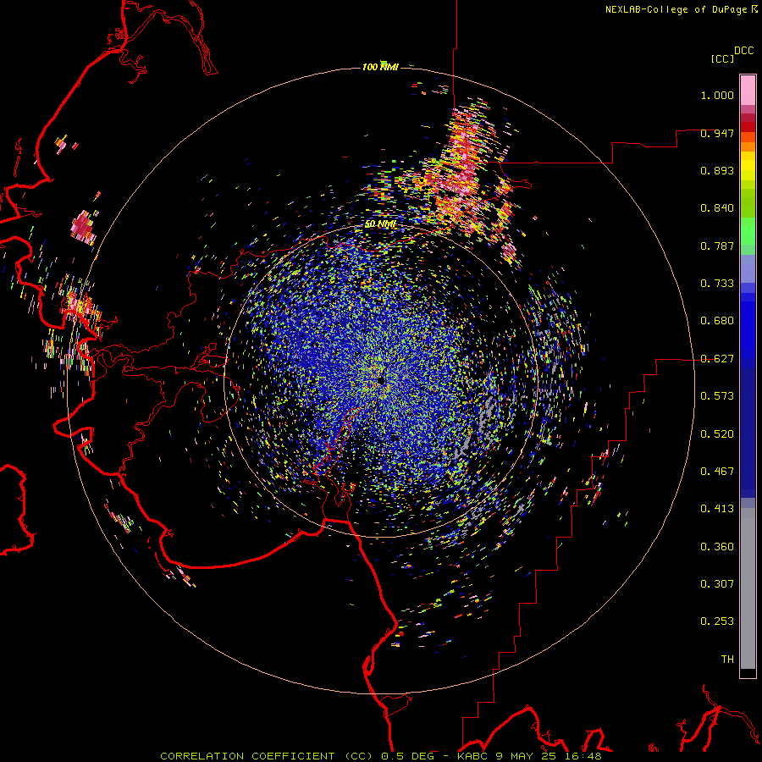The height and width of the screenshot is (762, 762).
Task: Click the DCC label above the color scale
Action: (743, 51)
